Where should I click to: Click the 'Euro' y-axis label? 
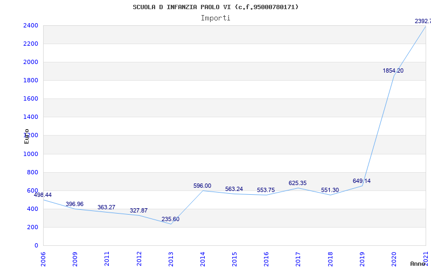click(x=26, y=136)
